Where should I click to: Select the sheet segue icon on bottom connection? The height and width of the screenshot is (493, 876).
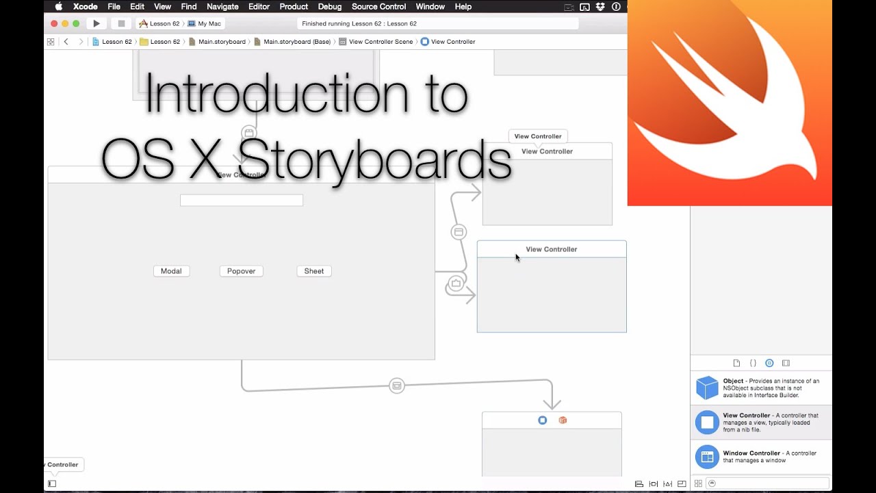click(396, 386)
